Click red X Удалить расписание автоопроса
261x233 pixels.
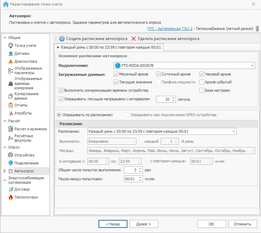click(134, 39)
